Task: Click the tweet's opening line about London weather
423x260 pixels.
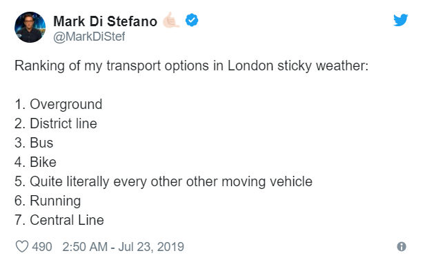Action: pyautogui.click(x=192, y=66)
